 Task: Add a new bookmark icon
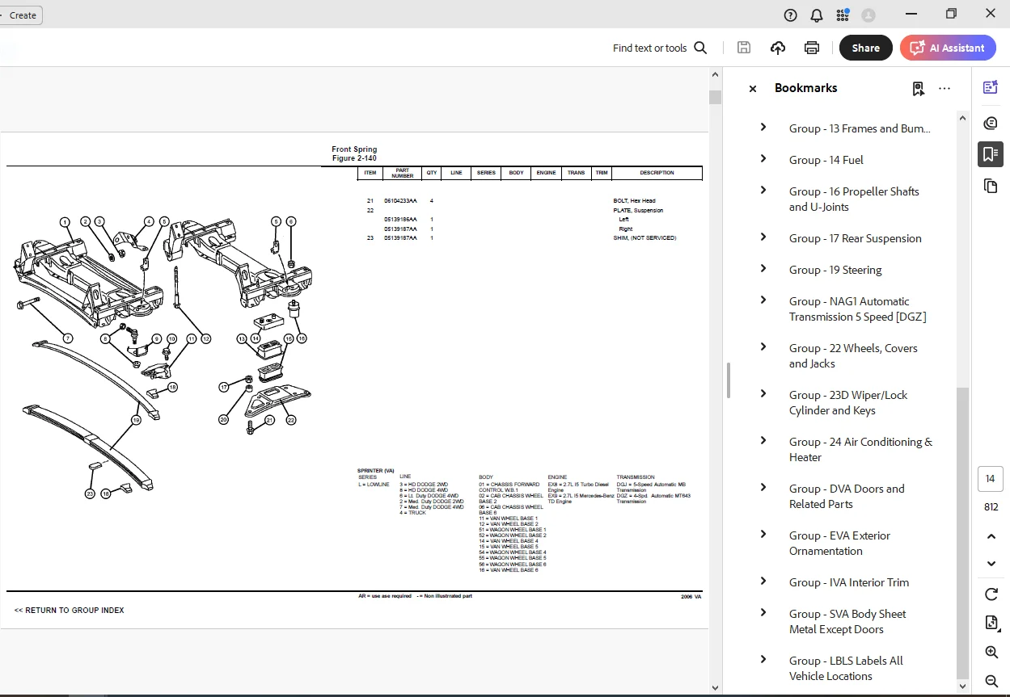point(918,89)
